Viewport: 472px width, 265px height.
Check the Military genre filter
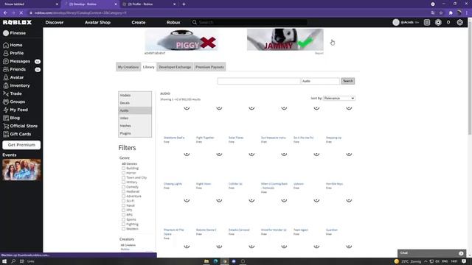pos(123,182)
